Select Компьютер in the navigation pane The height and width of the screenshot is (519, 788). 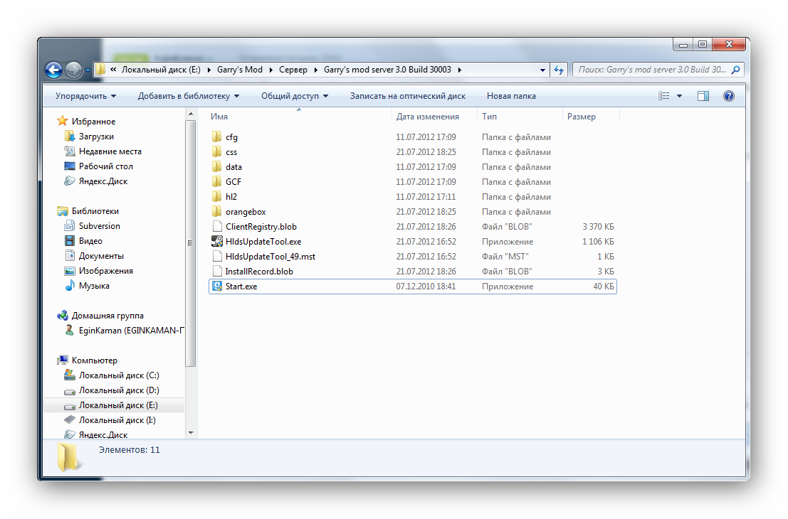click(x=94, y=360)
